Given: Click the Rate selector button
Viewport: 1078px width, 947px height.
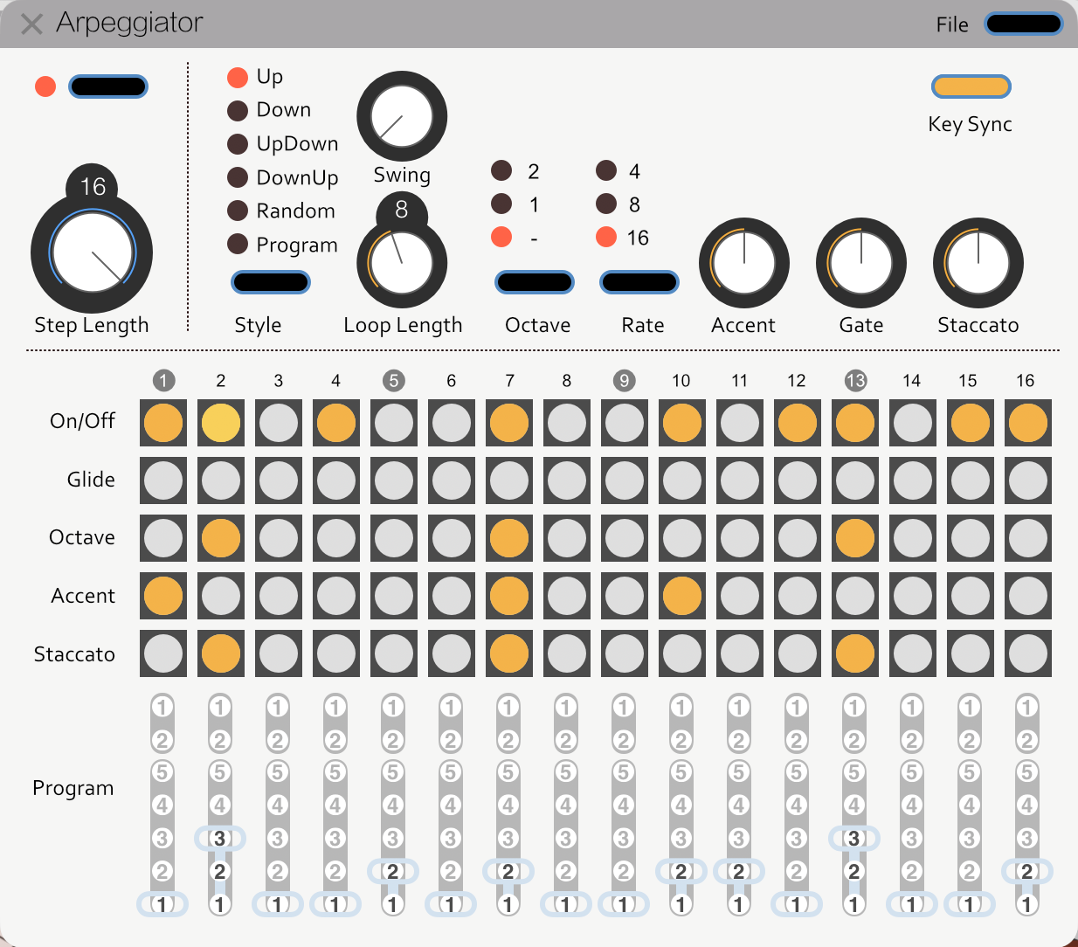Looking at the screenshot, I should 639,282.
